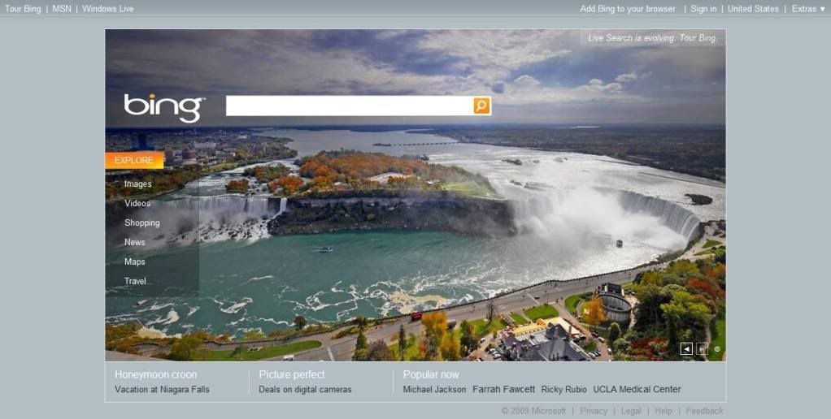Open the Maps explore item
This screenshot has width=831, height=419.
point(135,261)
